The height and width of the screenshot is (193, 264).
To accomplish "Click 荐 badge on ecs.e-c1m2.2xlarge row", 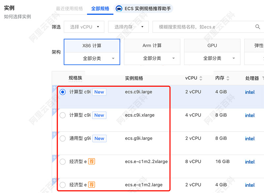I will click(x=91, y=161).
